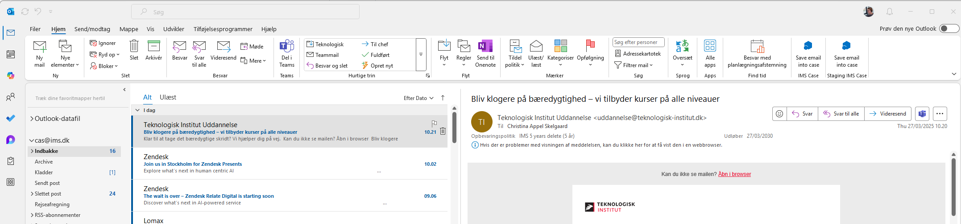Viewport: 961px width, 224px height.
Task: Open Alle apps
Action: tap(710, 54)
